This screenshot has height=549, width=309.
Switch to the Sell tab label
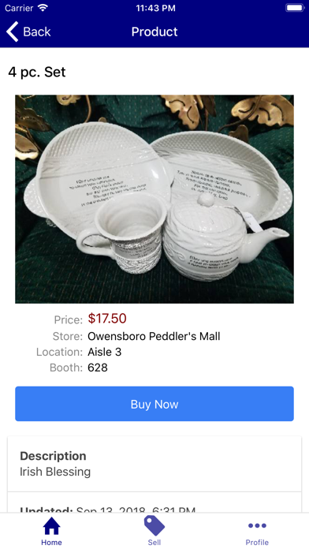(x=154, y=543)
